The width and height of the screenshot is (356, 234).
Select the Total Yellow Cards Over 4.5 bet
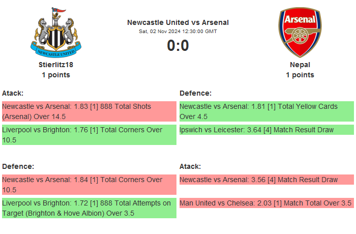tap(266, 111)
